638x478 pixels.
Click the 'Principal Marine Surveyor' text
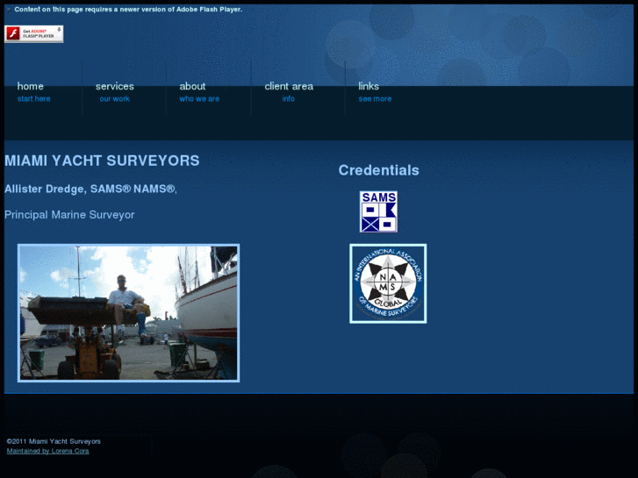69,215
